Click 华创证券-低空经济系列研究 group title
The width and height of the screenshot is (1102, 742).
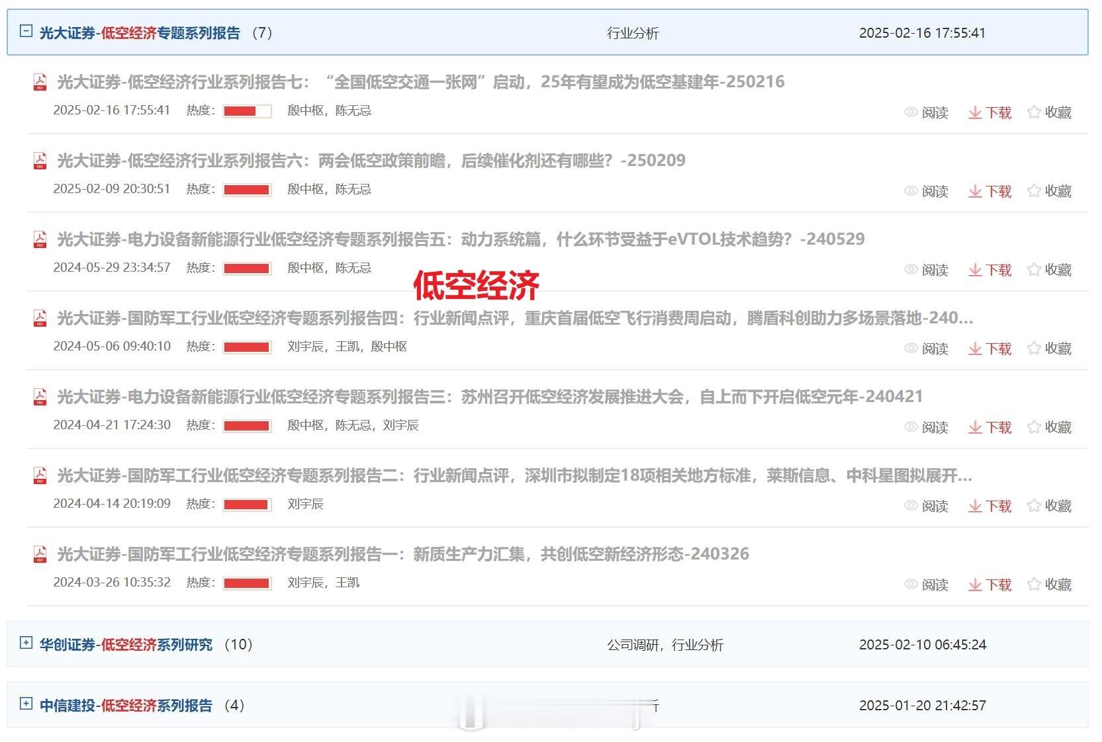coord(126,645)
